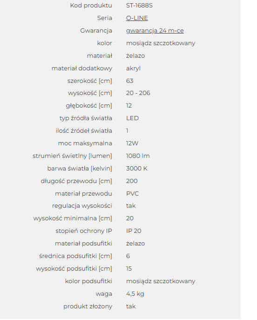Open the gwarancja 24 m-ce link
This screenshot has height=320, width=257.
pos(155,31)
